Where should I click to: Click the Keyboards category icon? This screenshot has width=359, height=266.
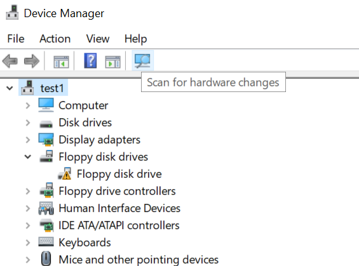pyautogui.click(x=46, y=243)
